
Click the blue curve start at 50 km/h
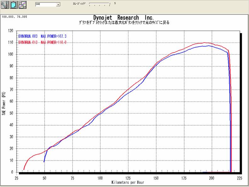44,161
